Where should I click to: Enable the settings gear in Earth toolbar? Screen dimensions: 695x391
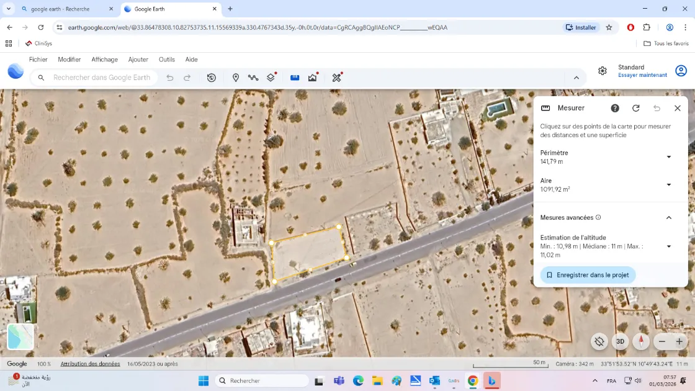602,71
